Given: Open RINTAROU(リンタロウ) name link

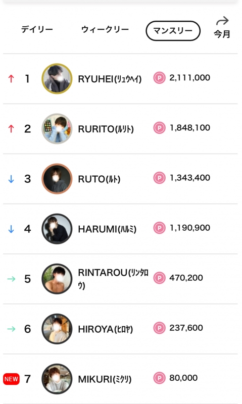Looking at the screenshot, I should tap(113, 279).
